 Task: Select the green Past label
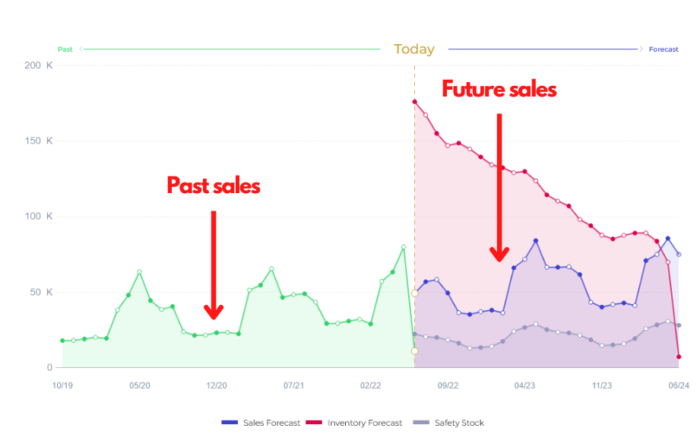pos(65,49)
